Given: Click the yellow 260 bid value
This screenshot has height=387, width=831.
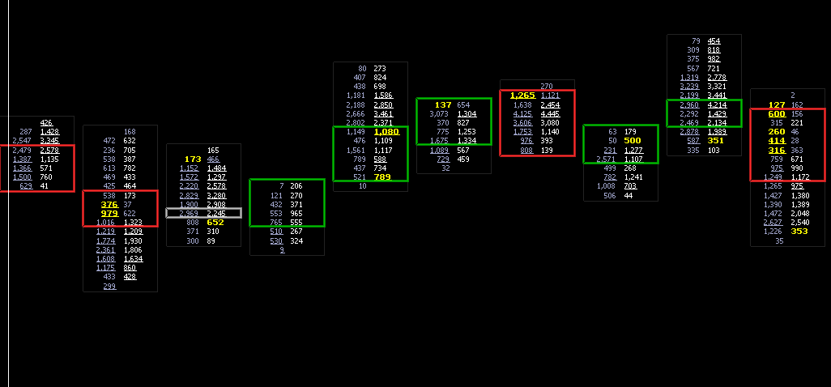Looking at the screenshot, I should pyautogui.click(x=777, y=131).
